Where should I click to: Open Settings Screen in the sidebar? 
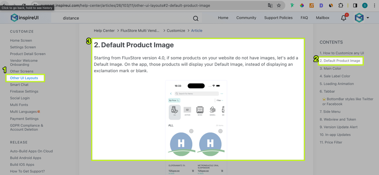(x=23, y=47)
